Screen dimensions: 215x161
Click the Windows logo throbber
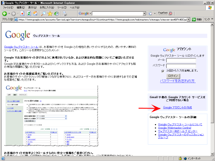tap(210, 8)
